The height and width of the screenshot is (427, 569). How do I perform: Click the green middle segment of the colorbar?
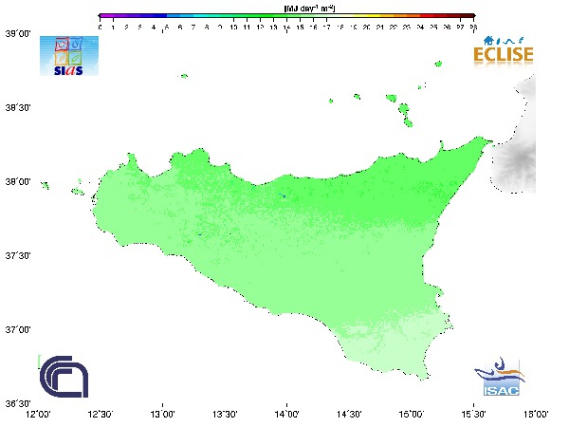266,16
